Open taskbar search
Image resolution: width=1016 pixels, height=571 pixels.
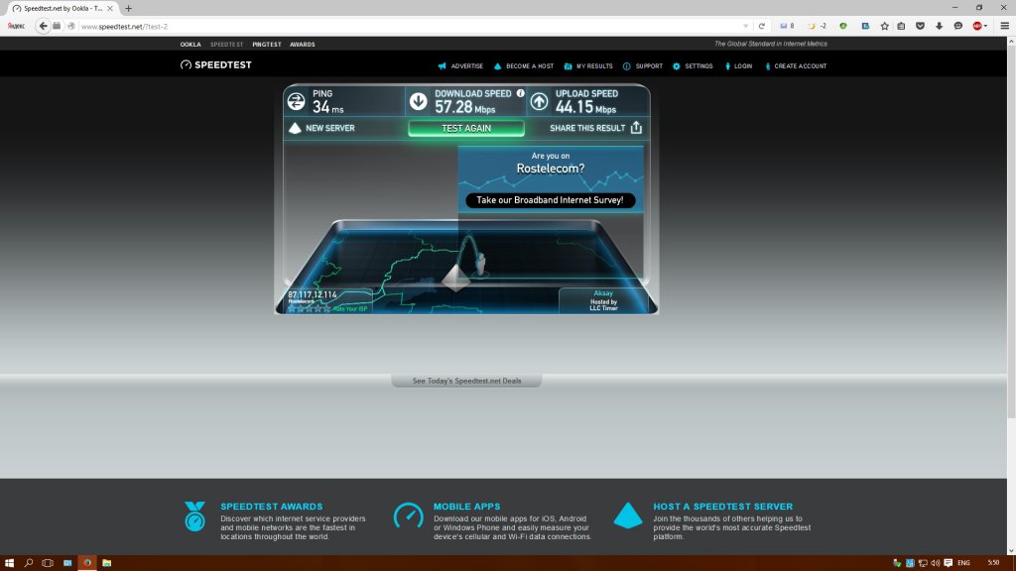coord(29,563)
